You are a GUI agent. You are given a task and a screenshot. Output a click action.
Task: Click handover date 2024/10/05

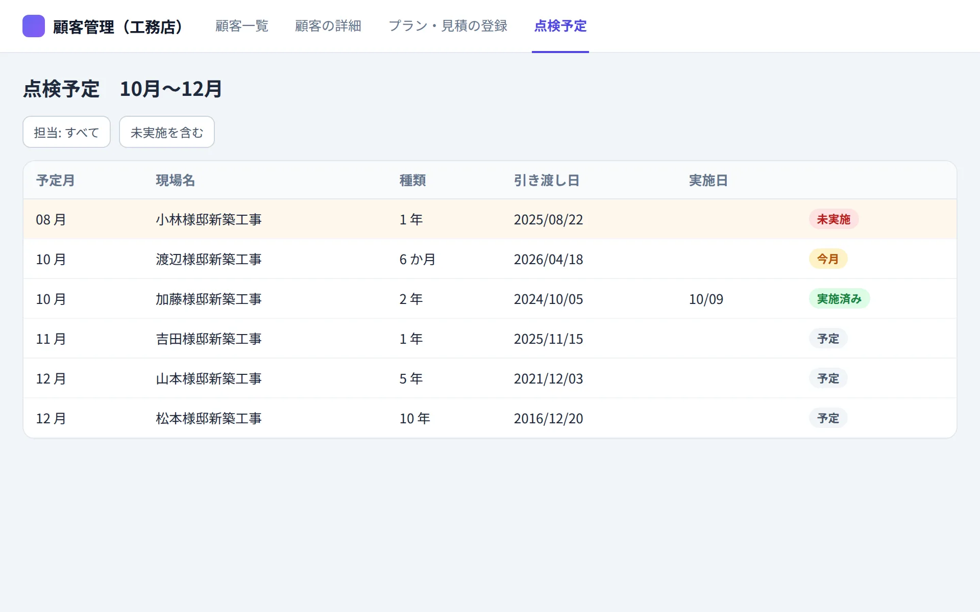548,299
